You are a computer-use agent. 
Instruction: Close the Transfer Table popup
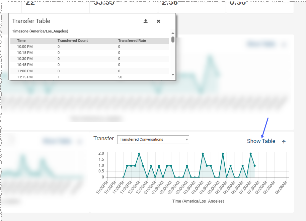tap(158, 21)
